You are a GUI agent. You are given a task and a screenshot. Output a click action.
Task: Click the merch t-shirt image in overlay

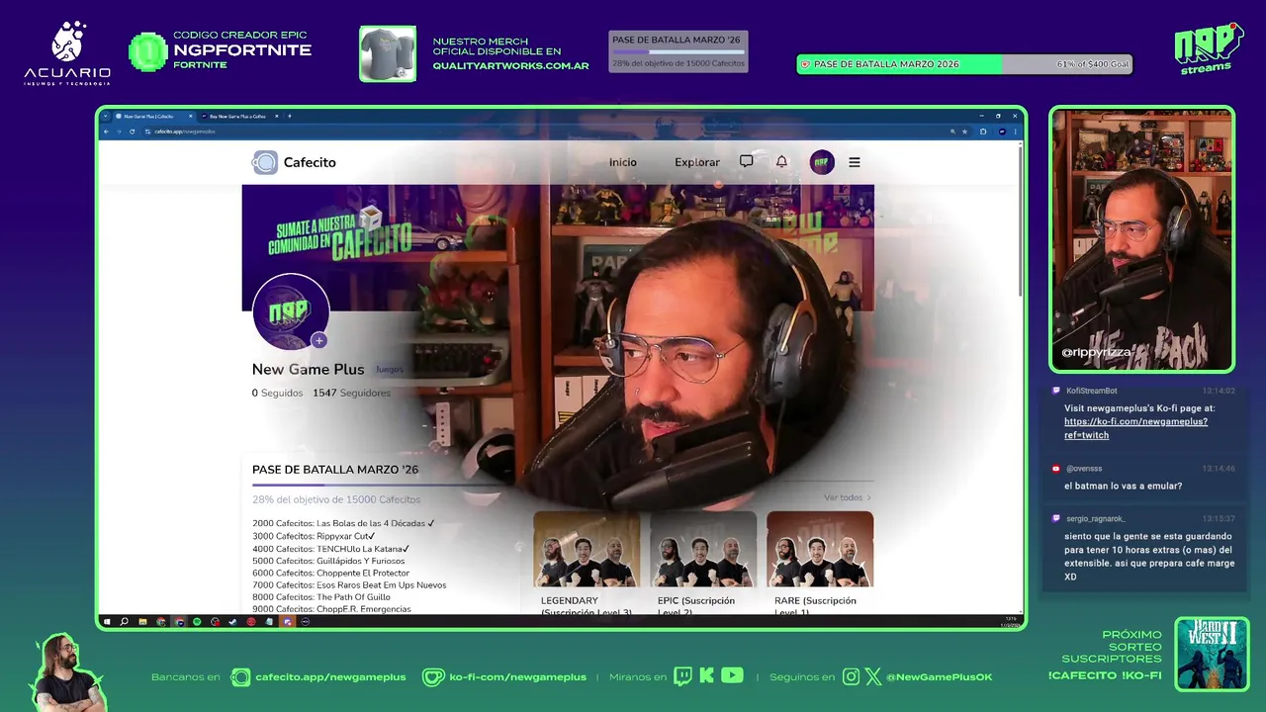388,53
